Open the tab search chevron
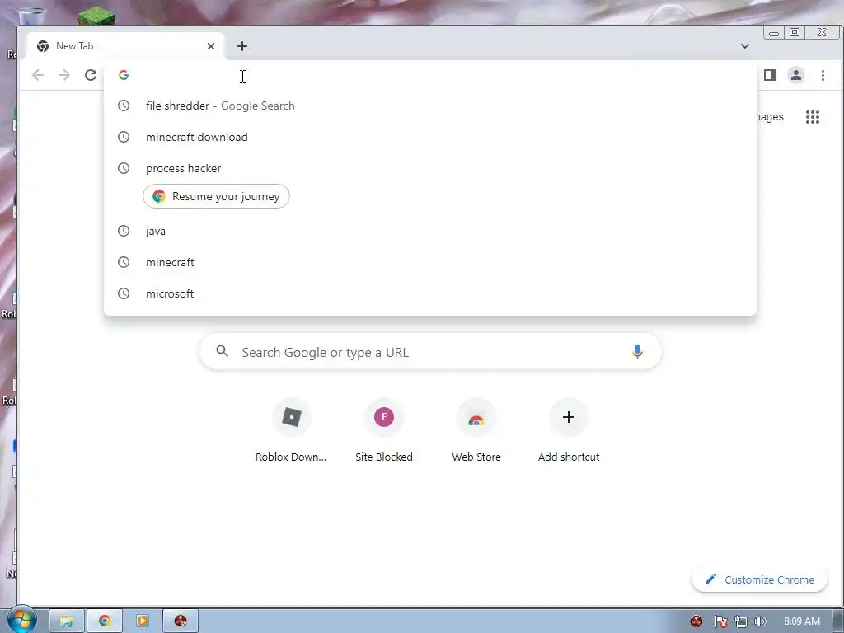The height and width of the screenshot is (633, 844). tap(745, 46)
